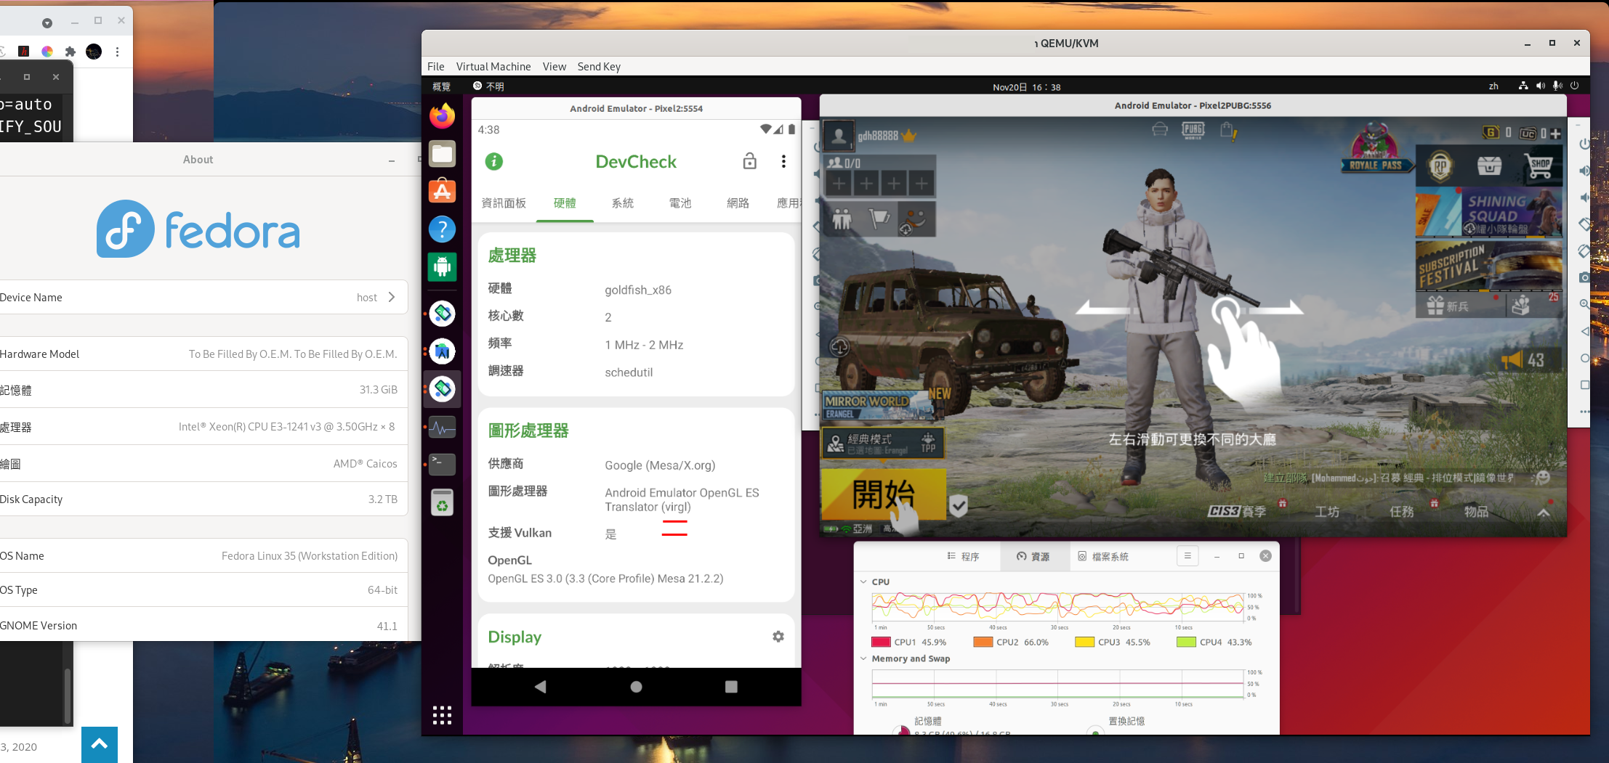This screenshot has height=763, width=1609.
Task: Open the Help icon in the dock
Action: pyautogui.click(x=442, y=229)
